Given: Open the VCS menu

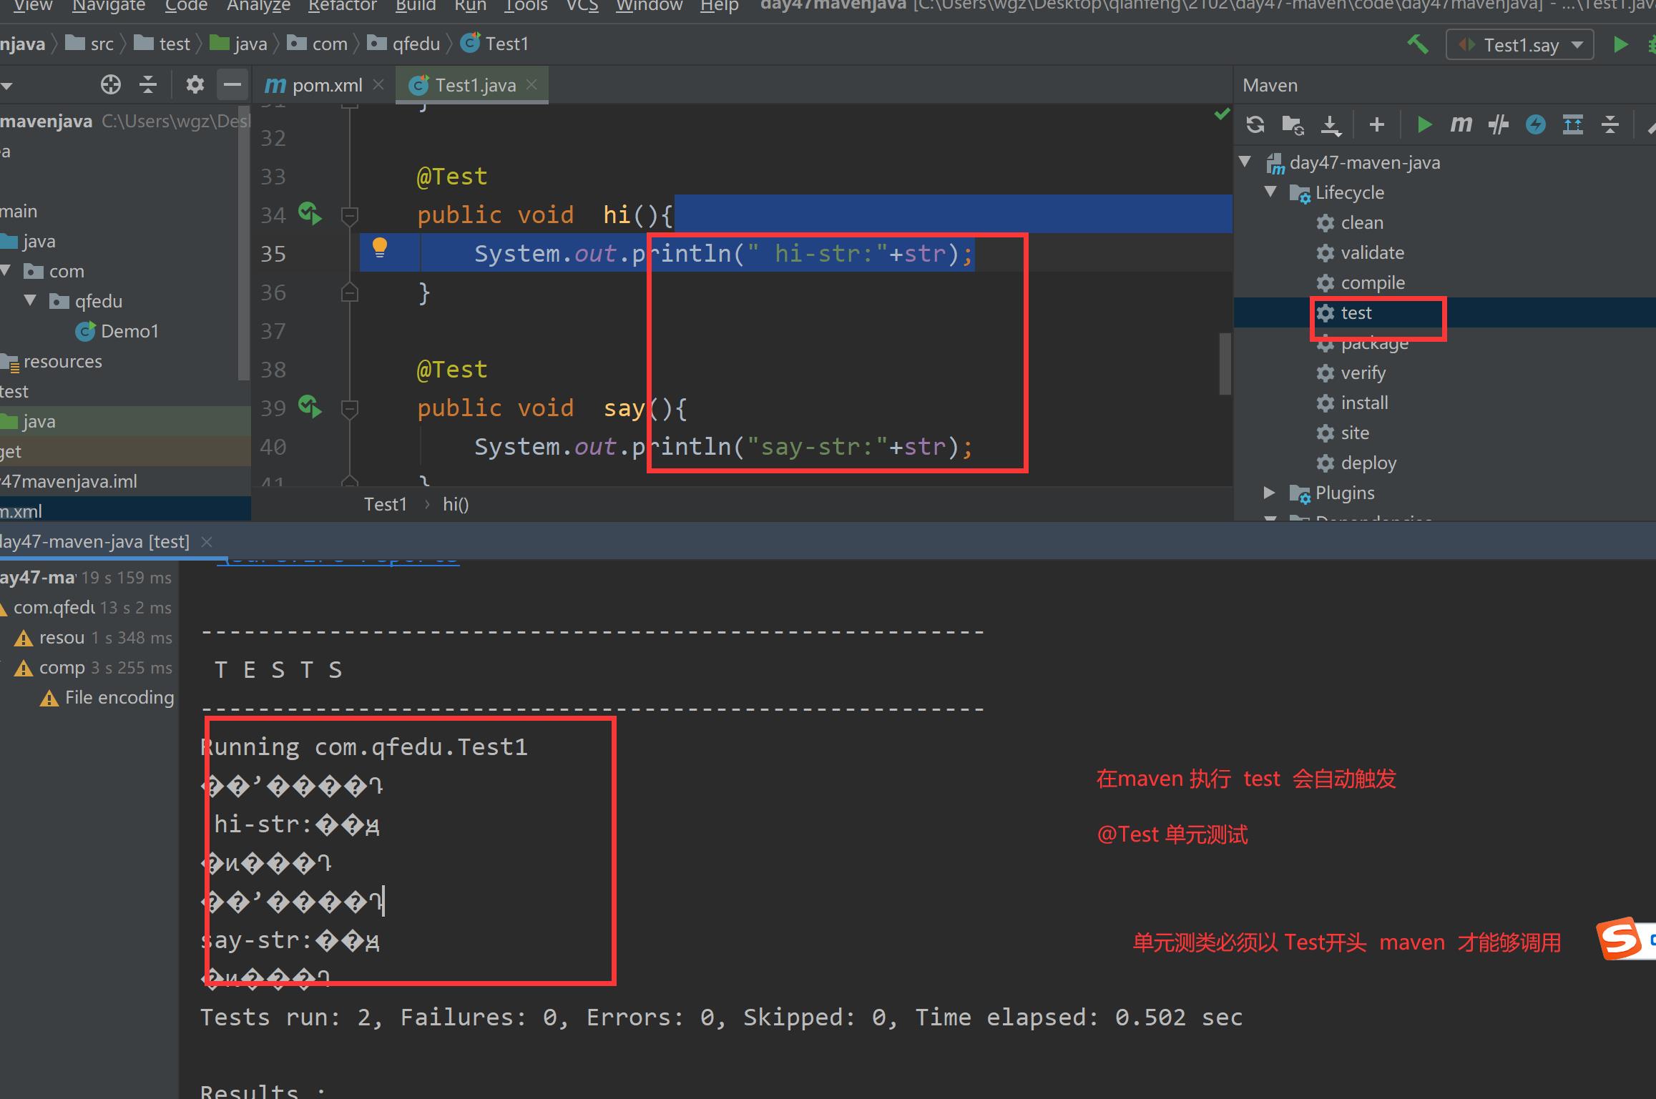Looking at the screenshot, I should pos(582,6).
